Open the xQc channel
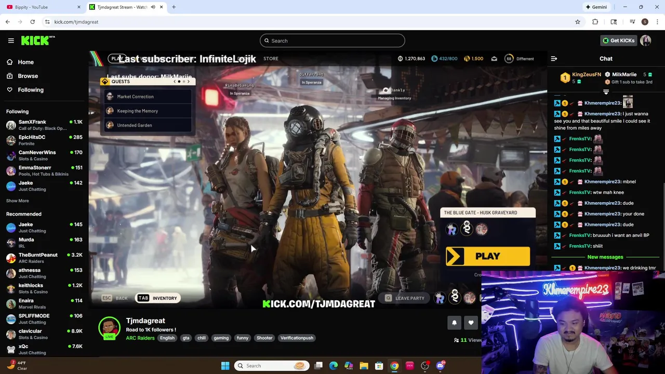 [44, 349]
